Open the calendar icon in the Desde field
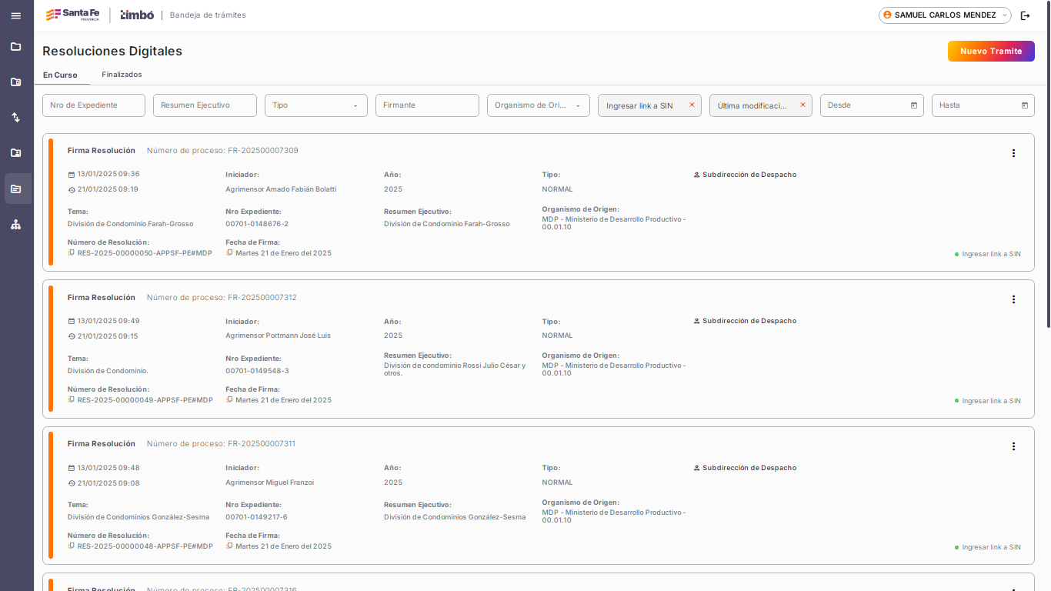1051x591 pixels. pyautogui.click(x=914, y=105)
